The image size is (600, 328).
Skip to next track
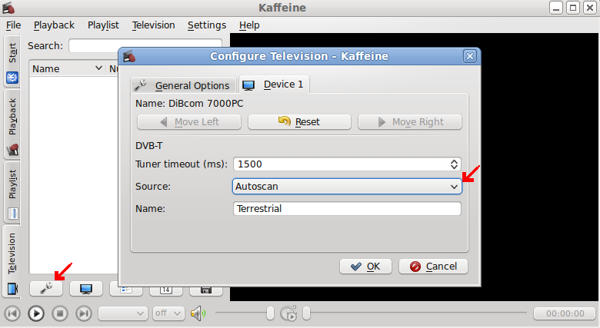pos(83,314)
